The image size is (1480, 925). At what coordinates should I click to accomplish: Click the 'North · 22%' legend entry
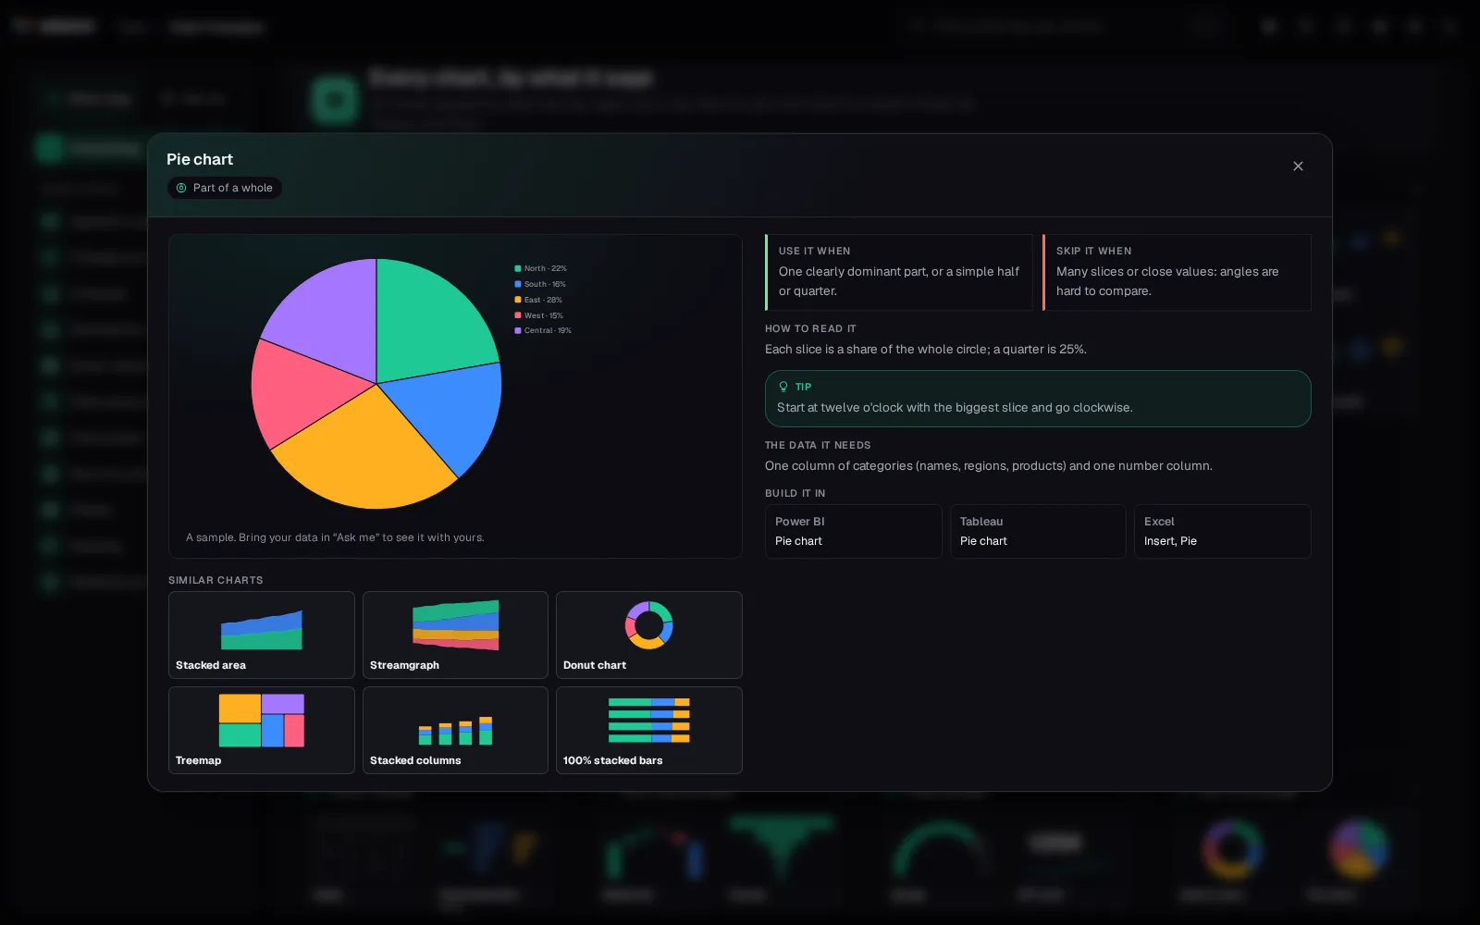pyautogui.click(x=540, y=268)
